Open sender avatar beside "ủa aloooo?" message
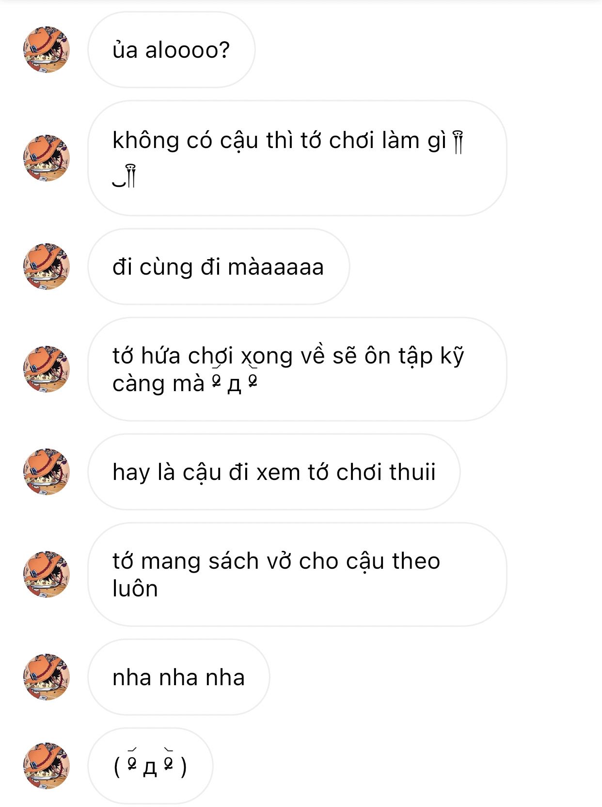The width and height of the screenshot is (602, 807). click(x=47, y=49)
